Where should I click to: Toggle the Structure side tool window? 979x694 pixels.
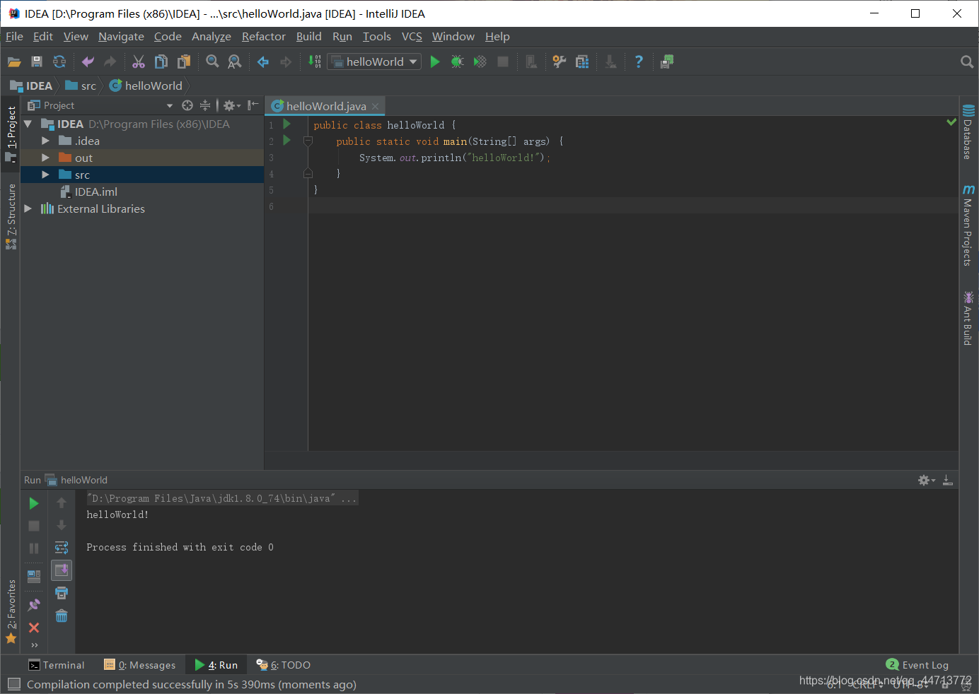(11, 216)
